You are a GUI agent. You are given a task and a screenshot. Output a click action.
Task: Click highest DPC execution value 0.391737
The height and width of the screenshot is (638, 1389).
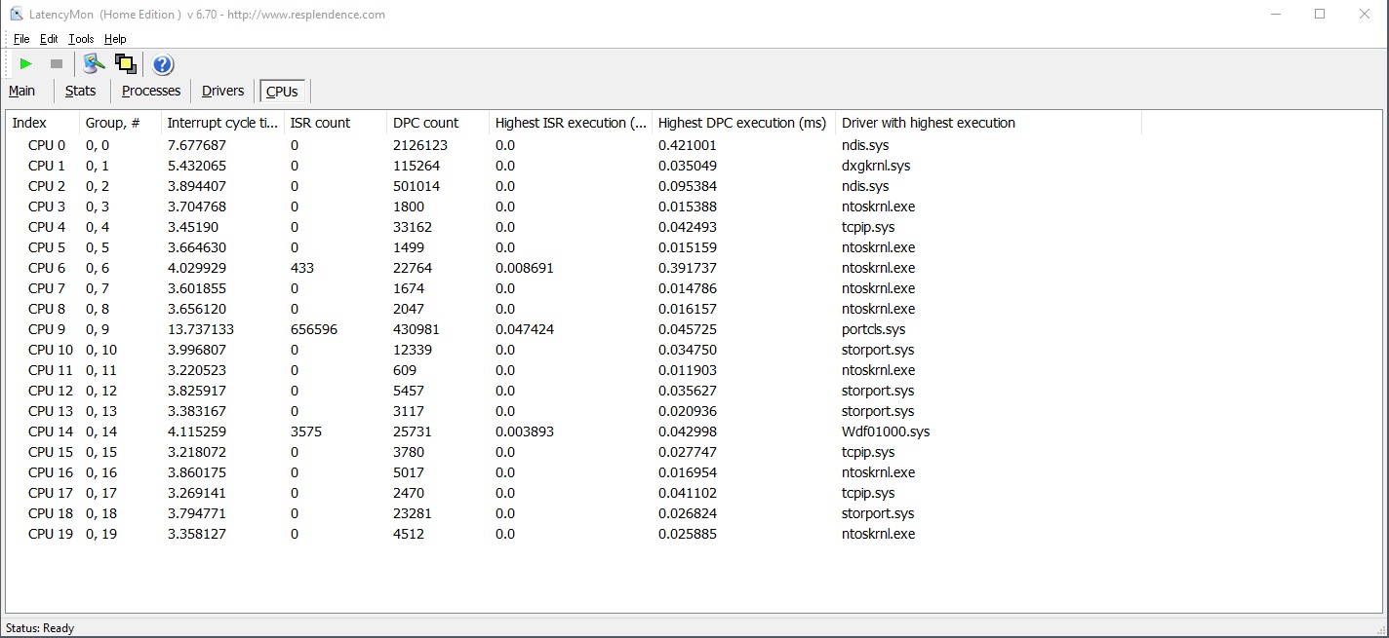coord(688,268)
